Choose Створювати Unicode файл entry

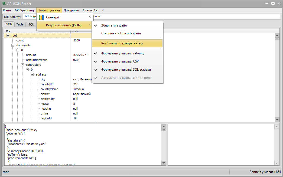(121, 33)
